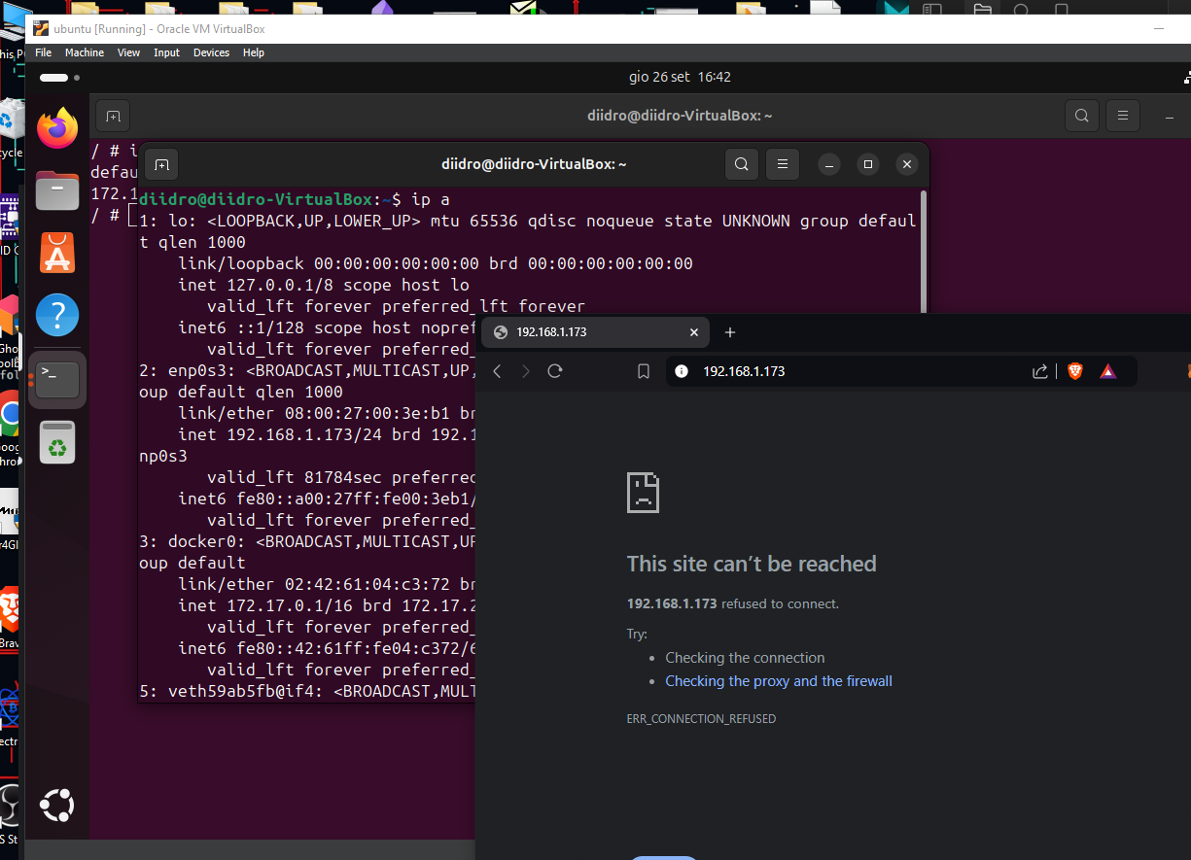Screen dimensions: 1191x860
Task: Open Brave Rewards via the triangle icon
Action: [x=1108, y=370]
